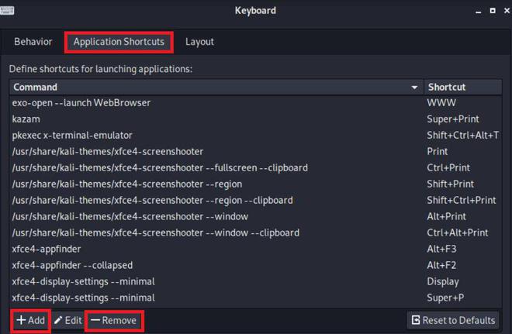This screenshot has width=512, height=334.
Task: Click the Reset to Defaults button
Action: 454,320
